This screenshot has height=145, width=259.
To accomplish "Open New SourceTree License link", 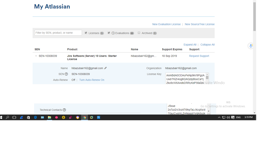I will click(x=200, y=24).
